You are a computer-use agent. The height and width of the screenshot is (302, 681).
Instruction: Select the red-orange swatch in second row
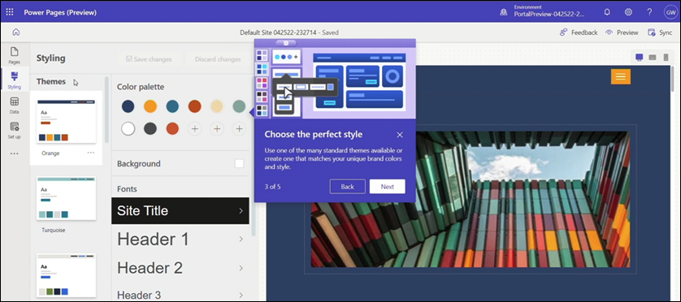172,128
